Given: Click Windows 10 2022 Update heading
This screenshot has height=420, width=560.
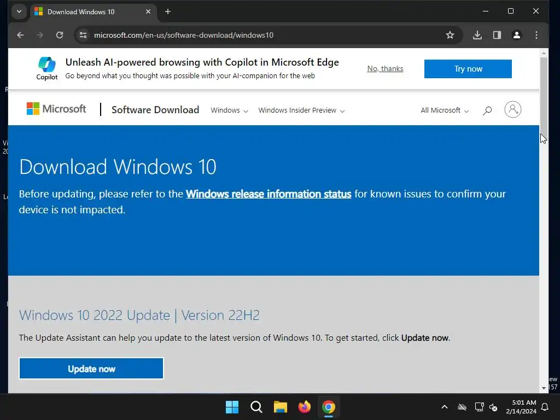Looking at the screenshot, I should 139,316.
